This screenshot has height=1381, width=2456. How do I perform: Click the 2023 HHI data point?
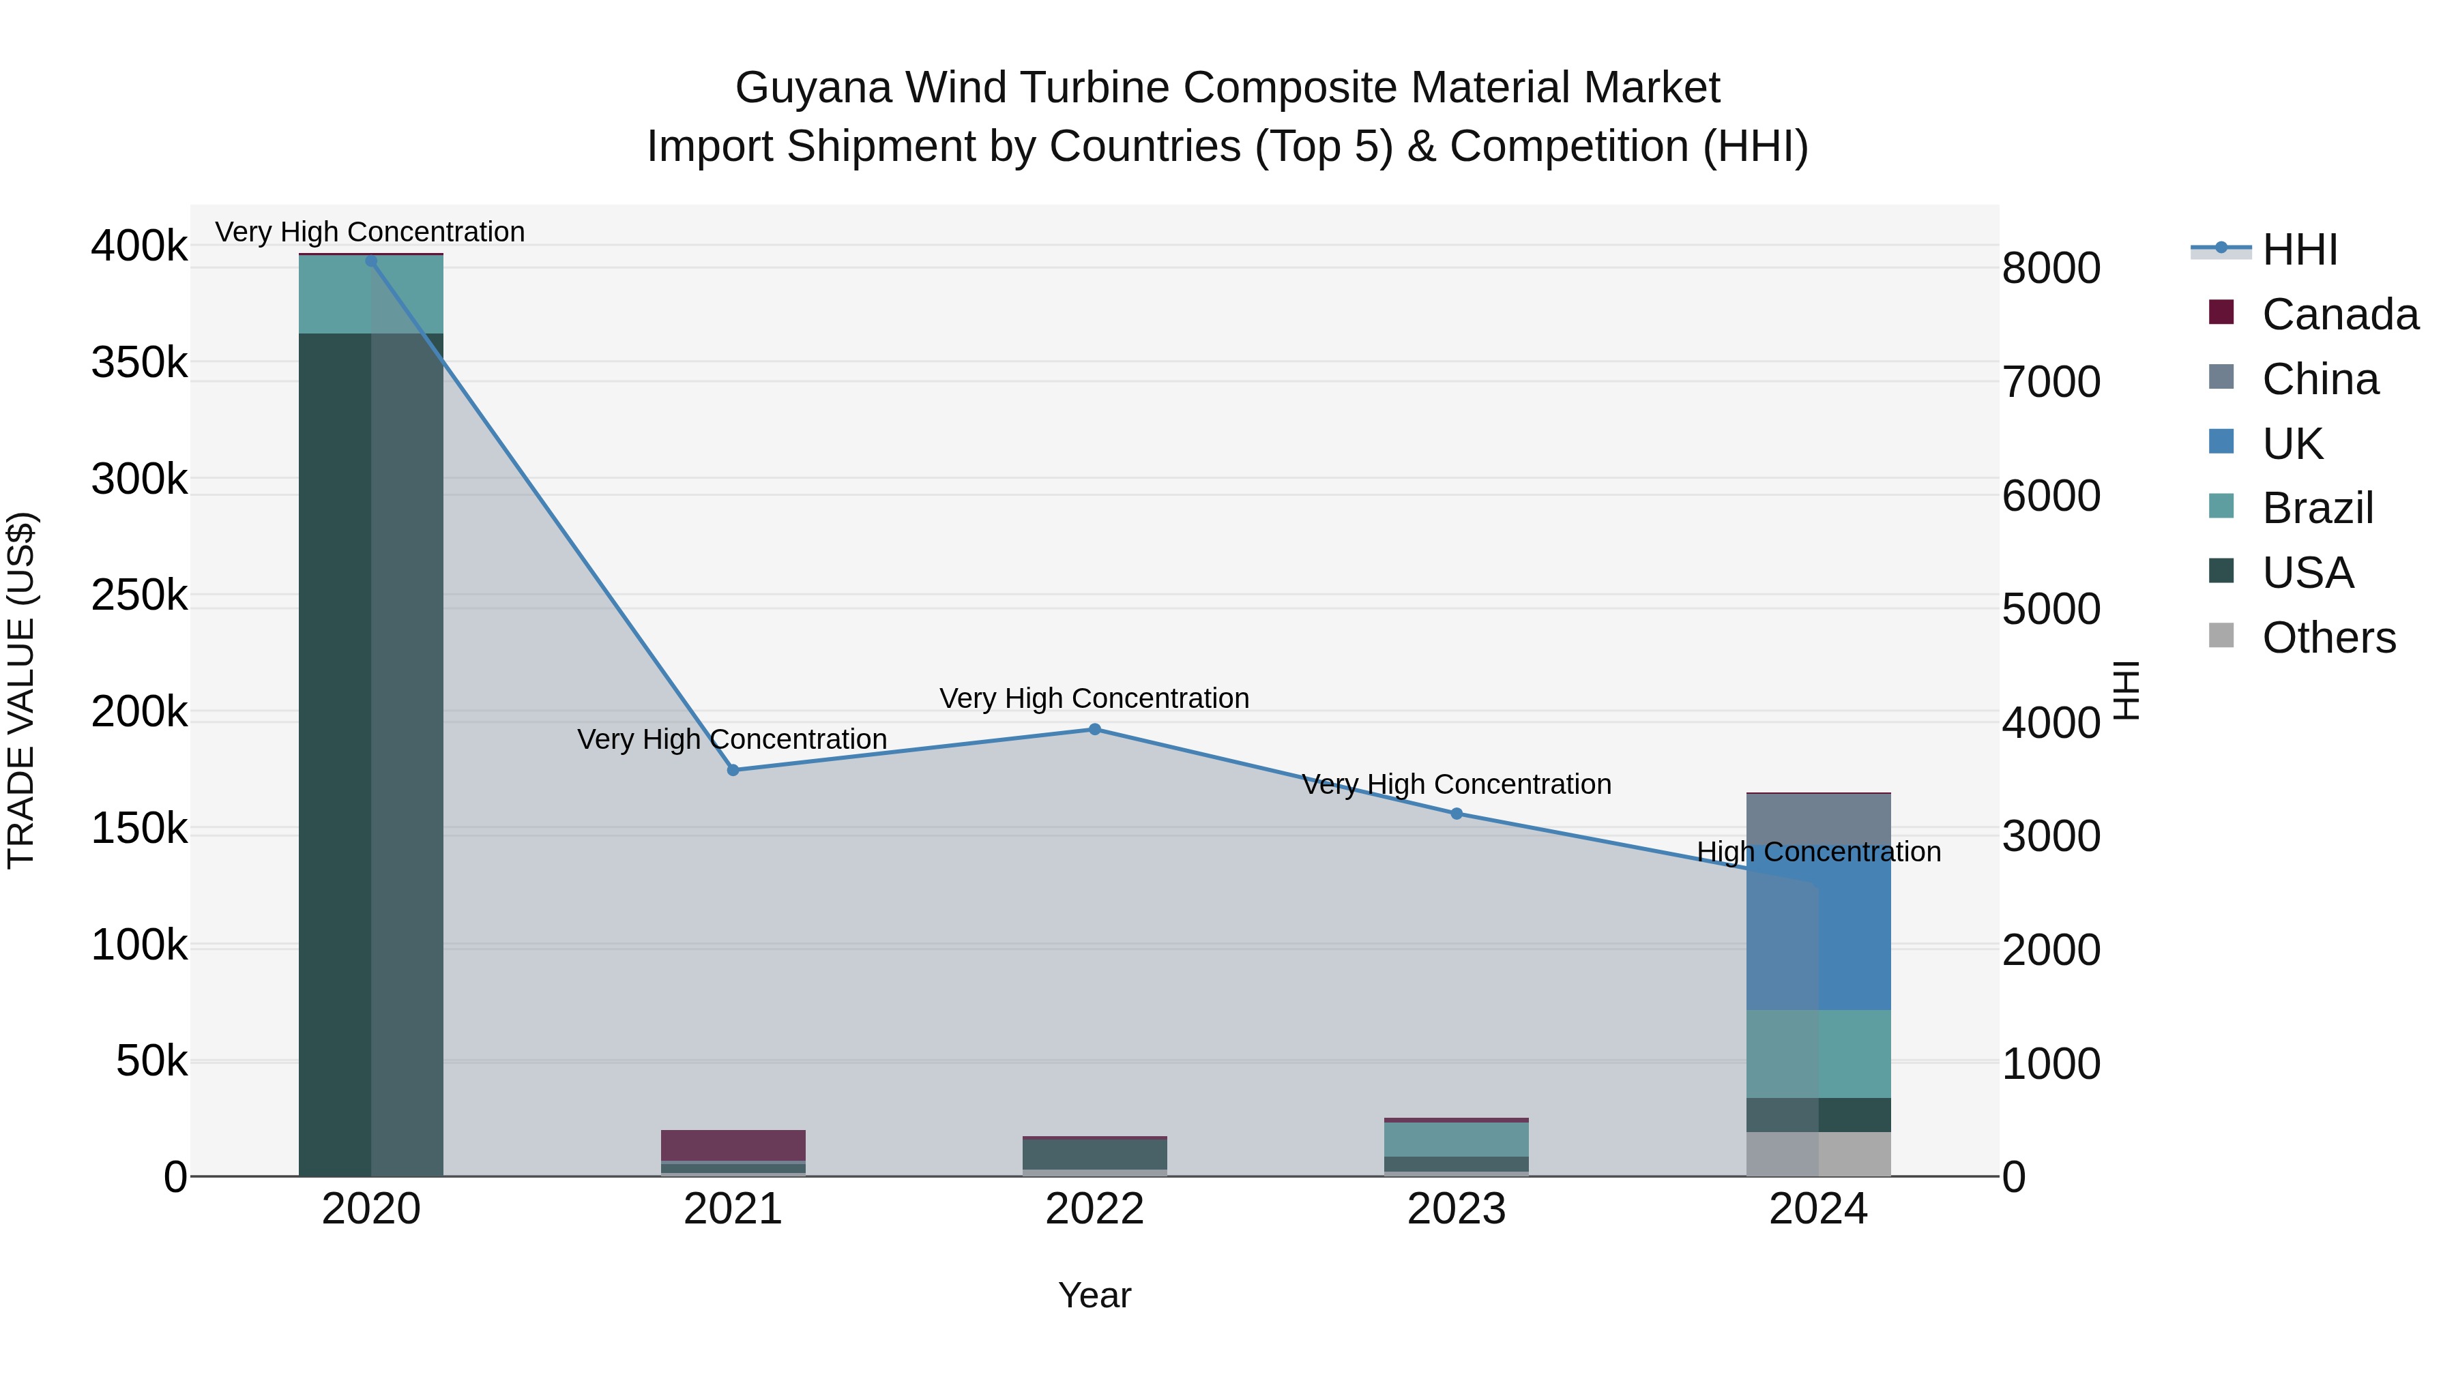point(1457,814)
